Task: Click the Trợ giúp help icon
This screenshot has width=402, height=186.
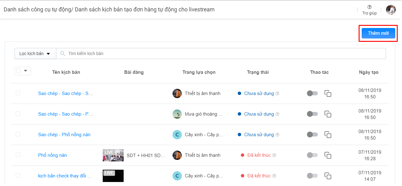Action: (369, 7)
